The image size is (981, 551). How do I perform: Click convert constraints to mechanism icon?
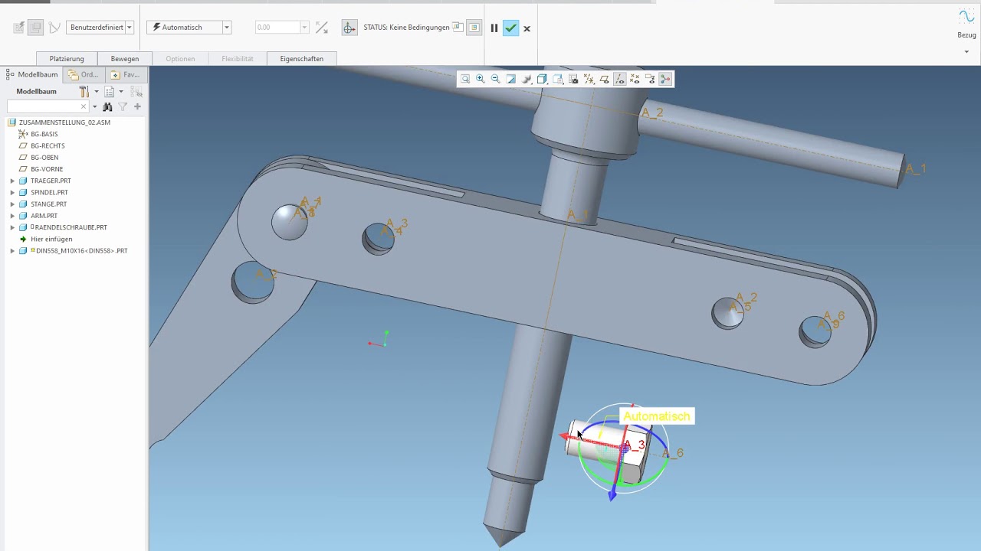tap(54, 28)
